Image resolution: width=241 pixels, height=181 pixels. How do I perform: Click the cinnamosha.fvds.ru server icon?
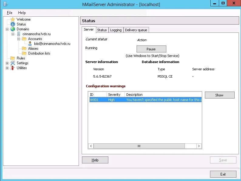tap(19, 34)
